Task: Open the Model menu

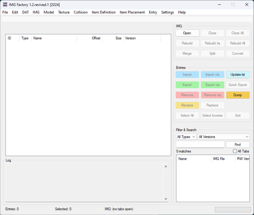Action: 48,12
